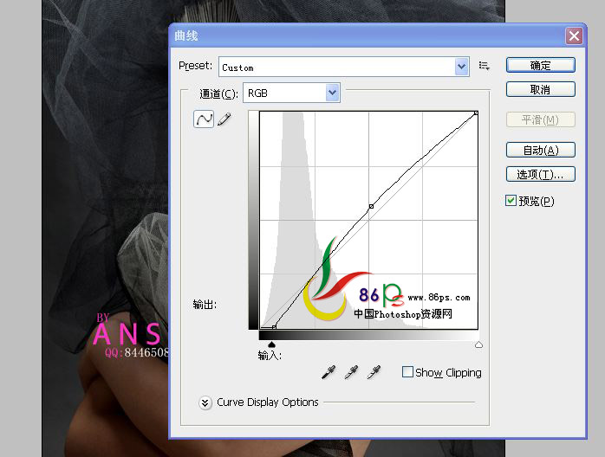
Task: Pick the black point eyedropper
Action: (329, 372)
